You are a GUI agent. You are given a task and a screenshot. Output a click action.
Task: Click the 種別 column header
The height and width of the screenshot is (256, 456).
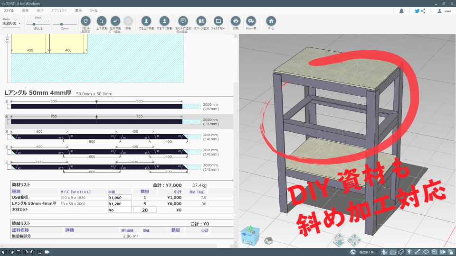[x=16, y=192]
